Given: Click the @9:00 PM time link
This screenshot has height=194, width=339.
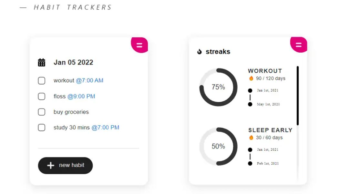Looking at the screenshot, I should (x=81, y=96).
